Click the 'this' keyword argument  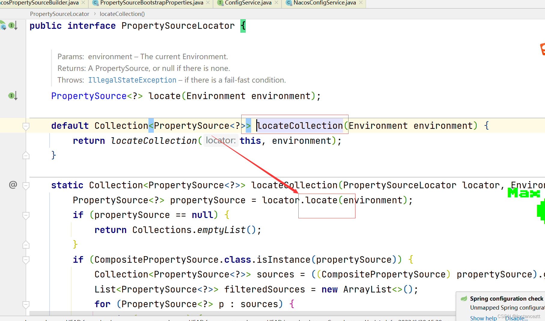[250, 141]
